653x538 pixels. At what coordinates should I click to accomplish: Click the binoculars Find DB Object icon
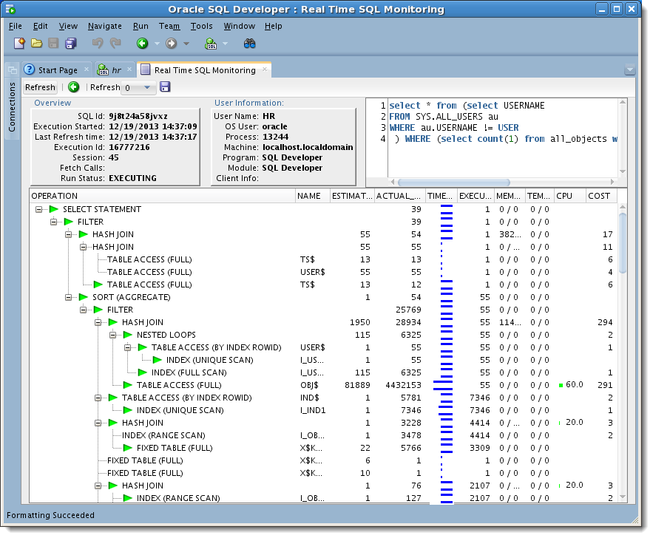click(x=250, y=44)
